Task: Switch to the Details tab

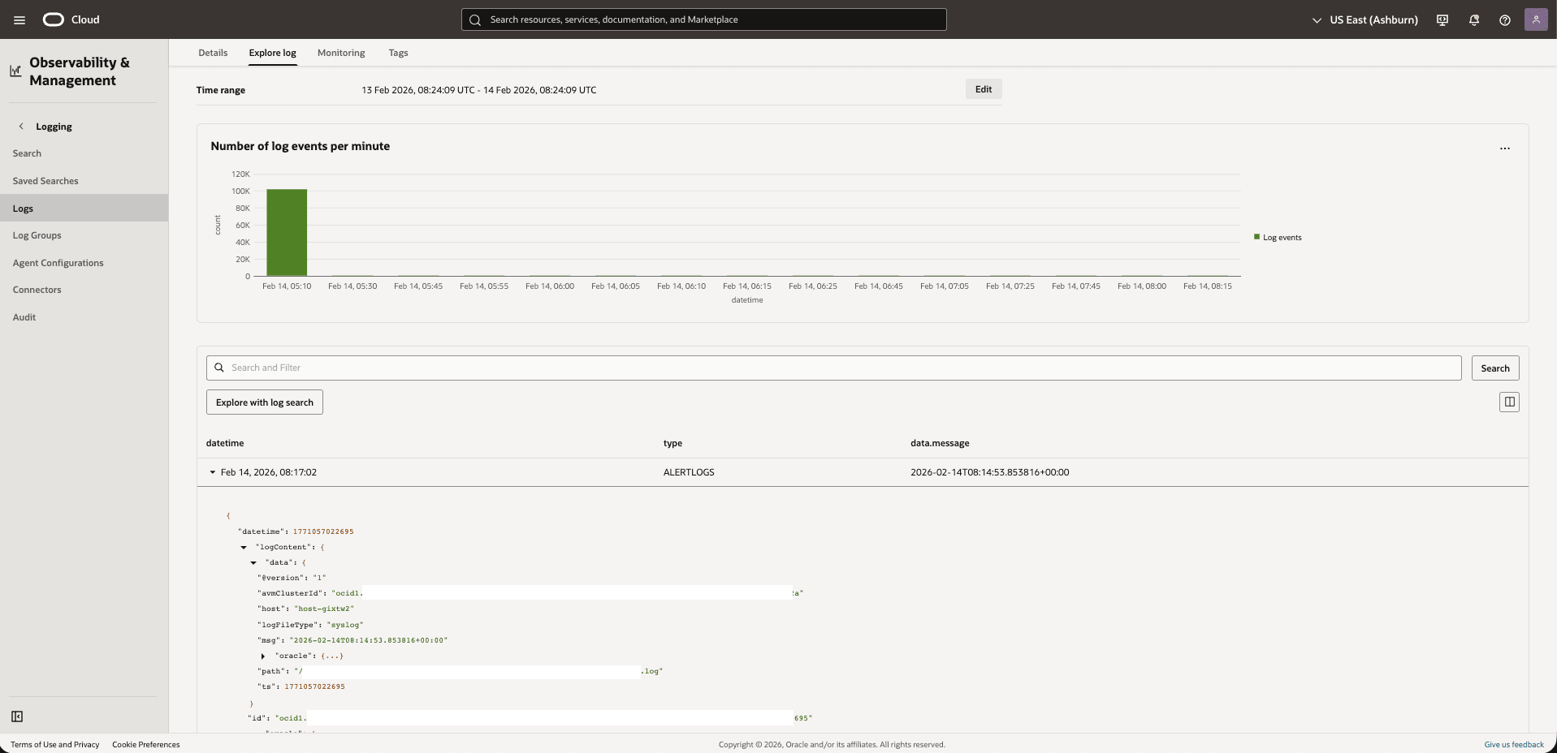Action: [x=213, y=53]
